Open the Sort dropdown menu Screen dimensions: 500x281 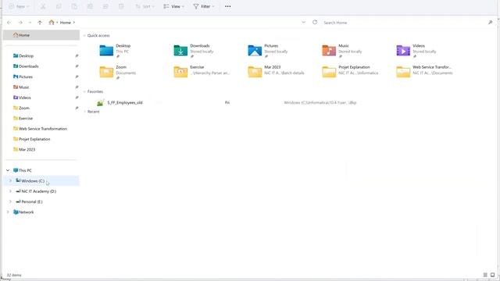click(x=145, y=6)
